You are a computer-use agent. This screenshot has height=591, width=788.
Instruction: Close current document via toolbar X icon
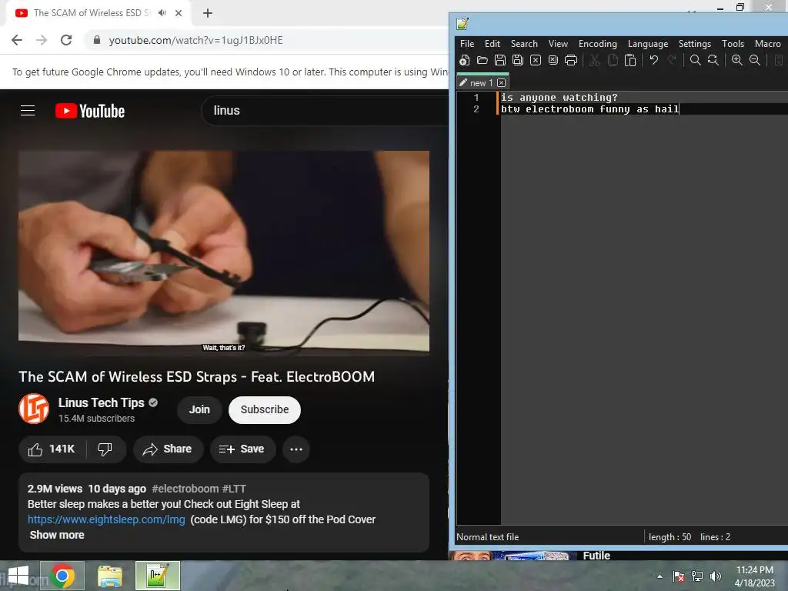point(536,60)
